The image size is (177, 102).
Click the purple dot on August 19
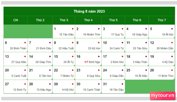172,56
